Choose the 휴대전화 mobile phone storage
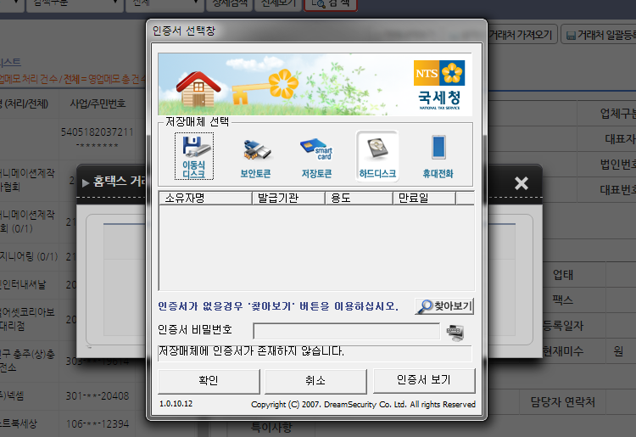 coord(438,157)
